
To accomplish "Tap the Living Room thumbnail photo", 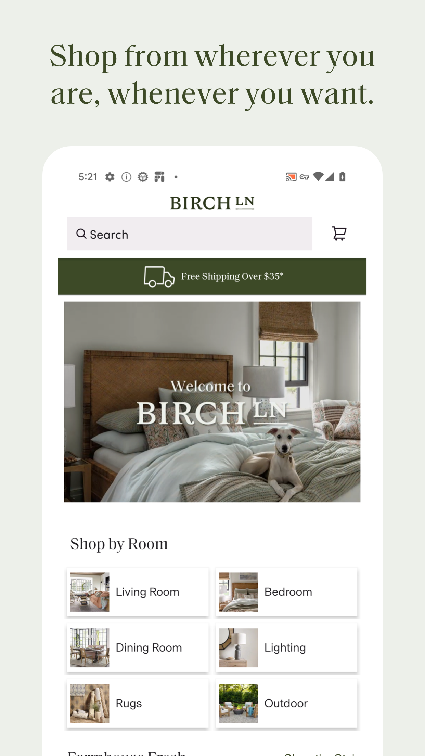I will point(90,592).
